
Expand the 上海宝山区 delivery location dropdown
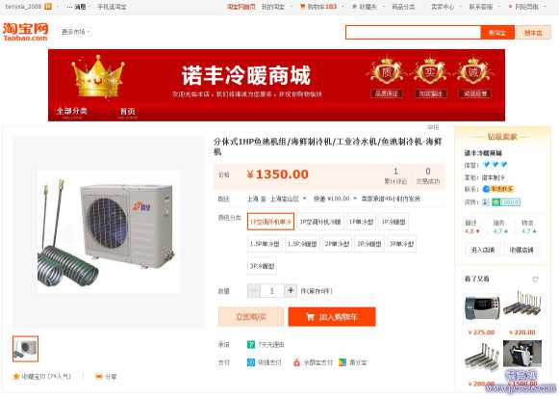click(x=288, y=199)
